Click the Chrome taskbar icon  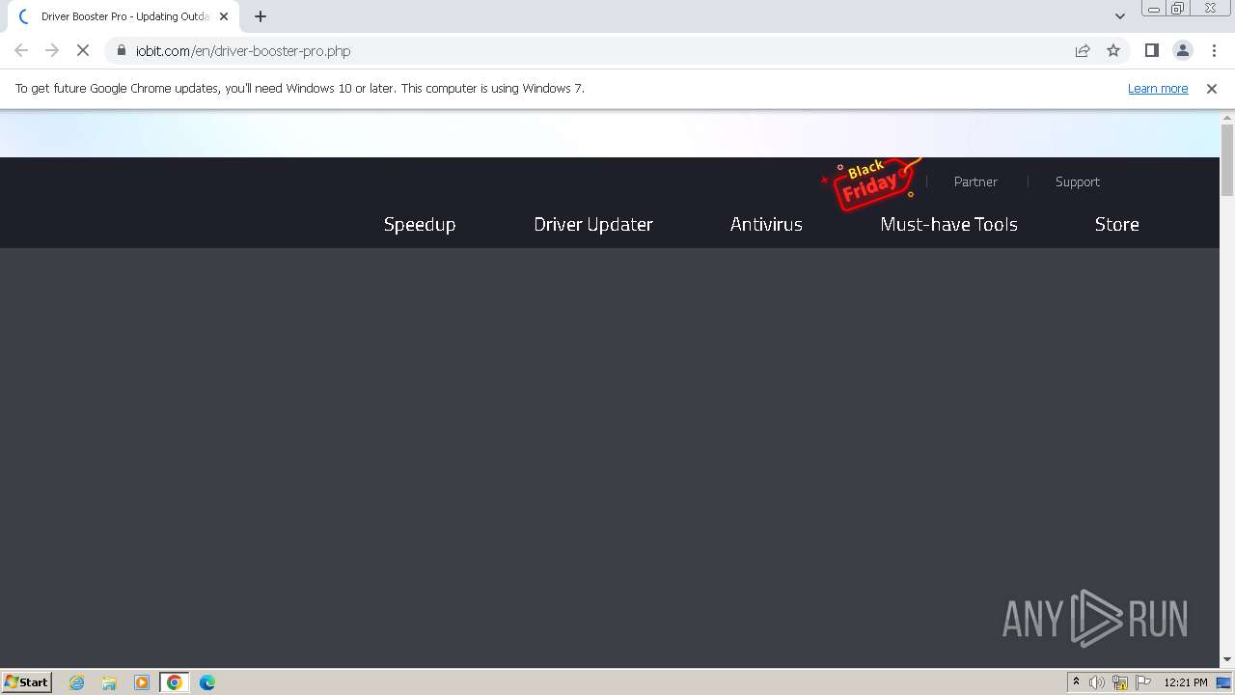(175, 682)
